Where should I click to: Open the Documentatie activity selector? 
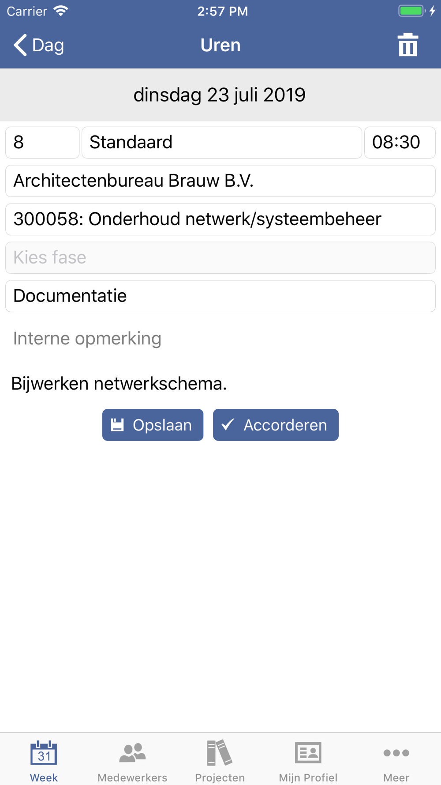[220, 296]
